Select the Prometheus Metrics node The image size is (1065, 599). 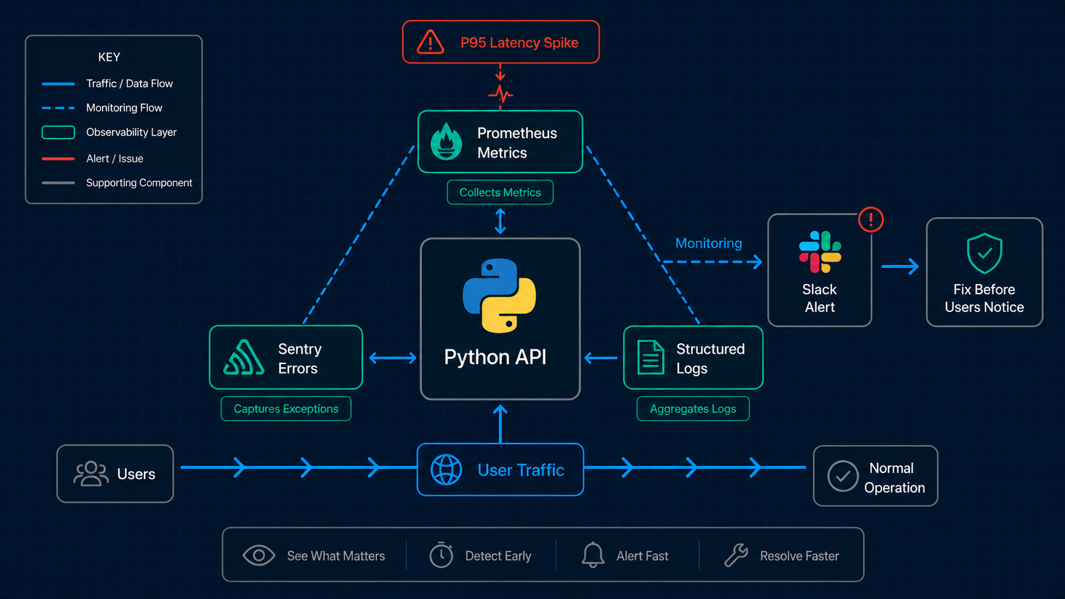point(500,142)
